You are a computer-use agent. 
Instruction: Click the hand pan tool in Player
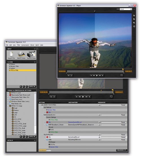point(134,26)
